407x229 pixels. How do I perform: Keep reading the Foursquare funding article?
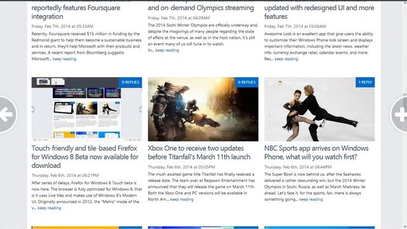(x=65, y=59)
